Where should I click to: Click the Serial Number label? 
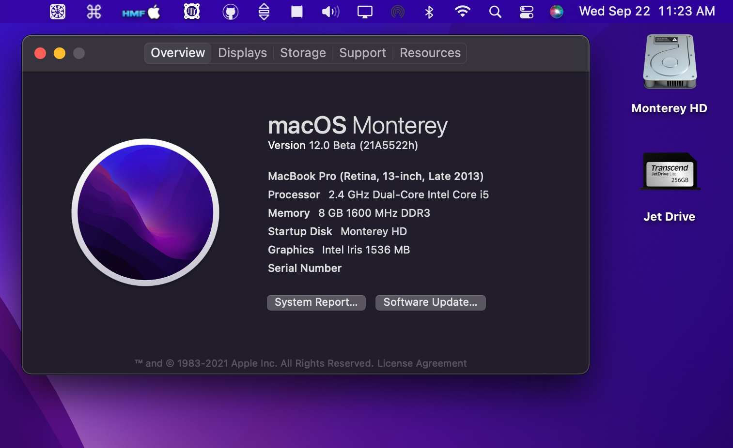305,269
